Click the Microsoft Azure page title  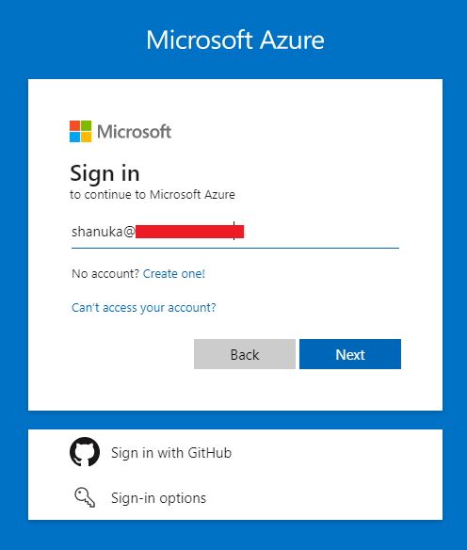point(235,40)
